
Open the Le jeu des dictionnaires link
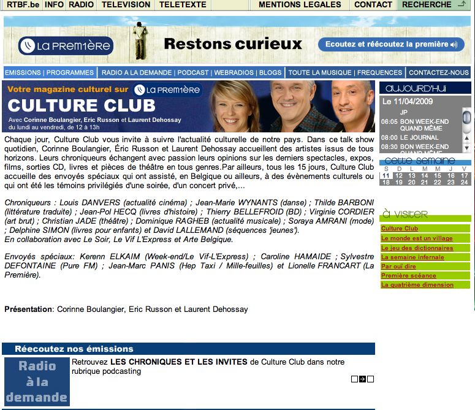(x=417, y=248)
